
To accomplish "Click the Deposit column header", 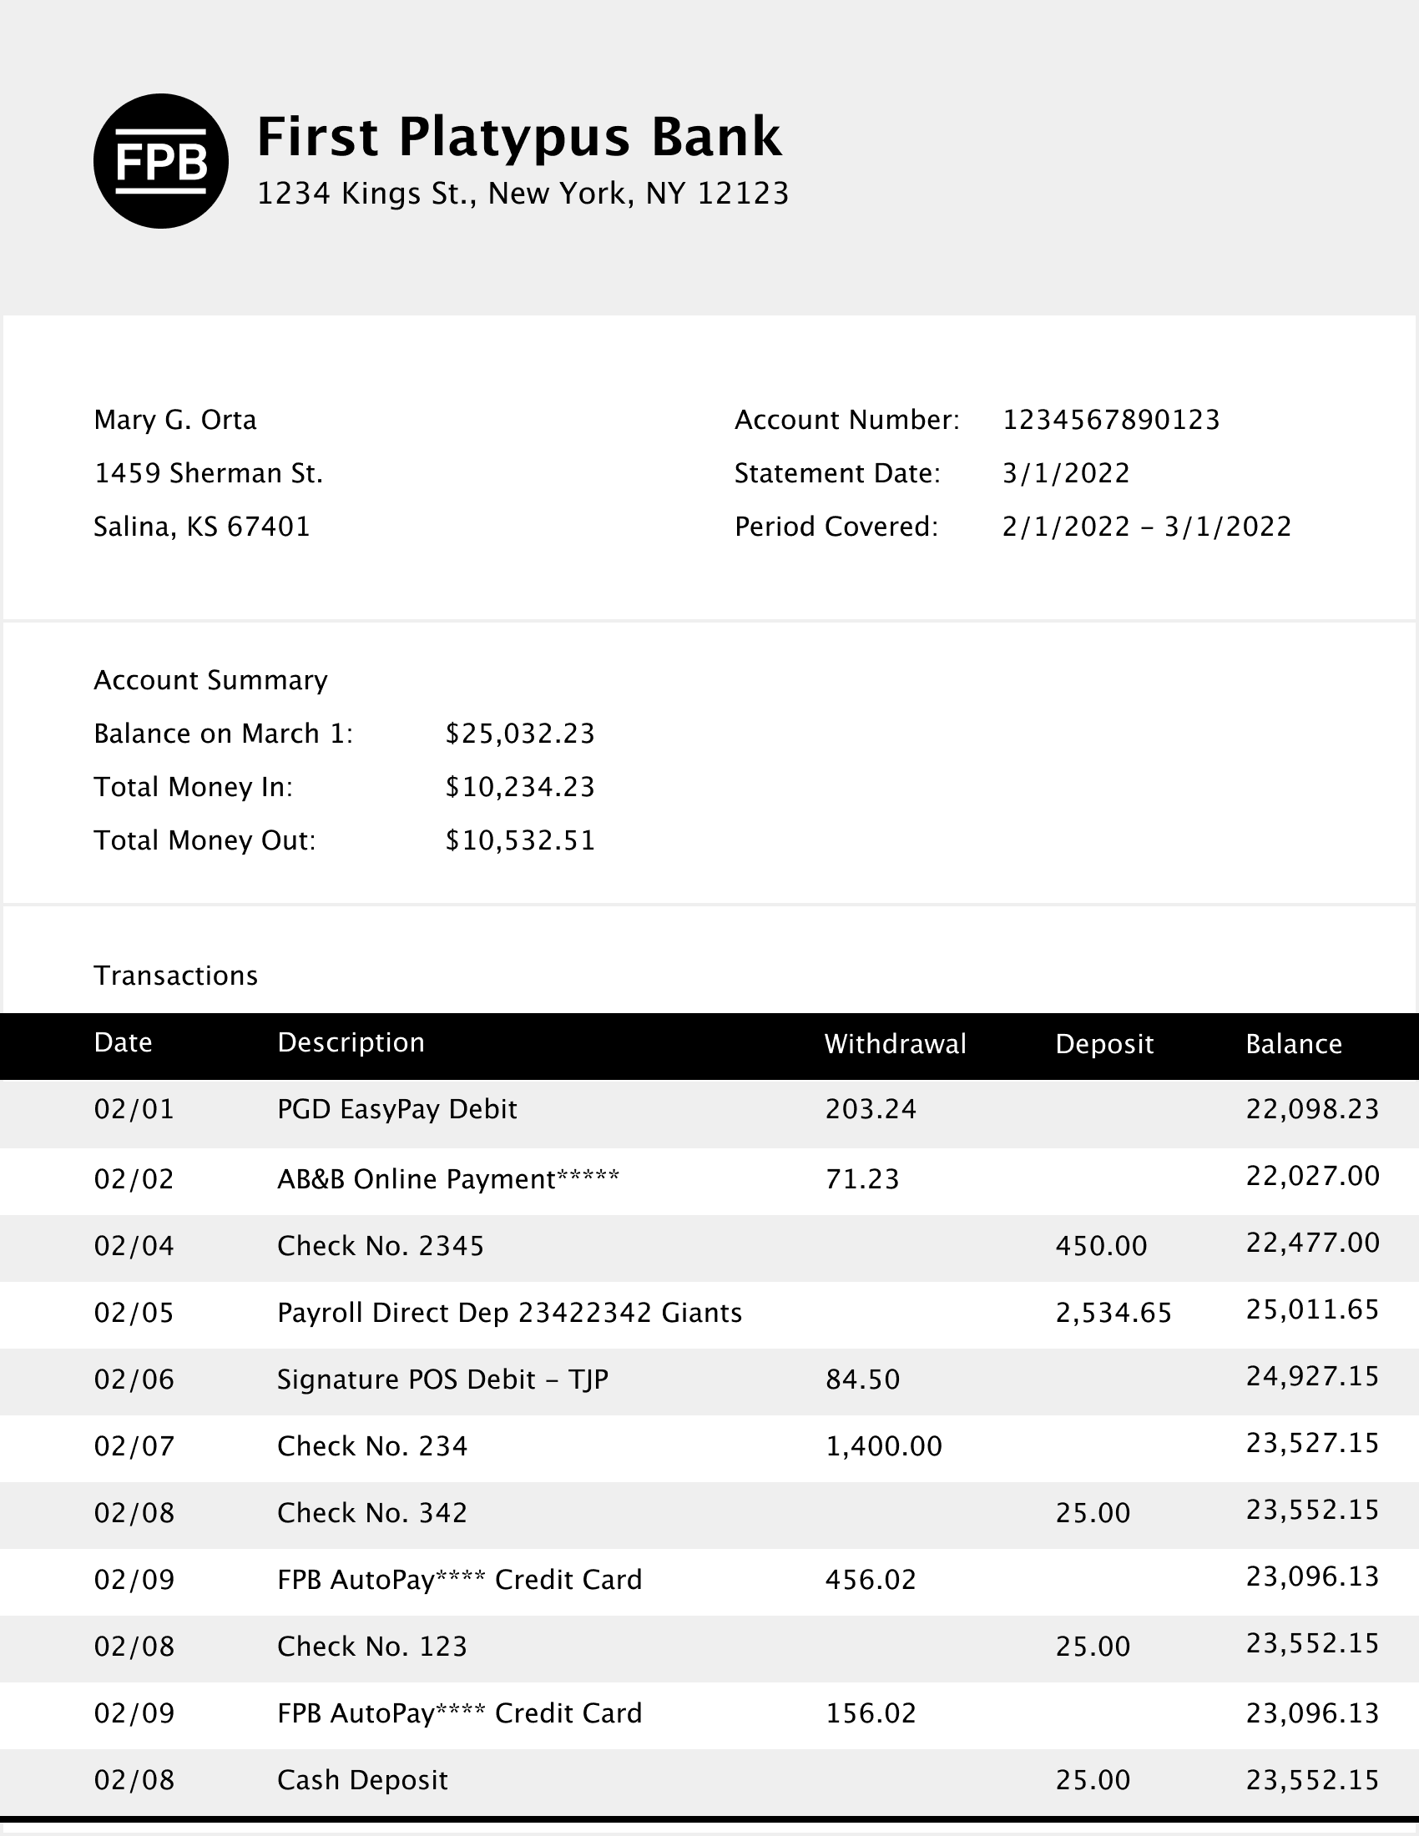I will pyautogui.click(x=1103, y=1043).
